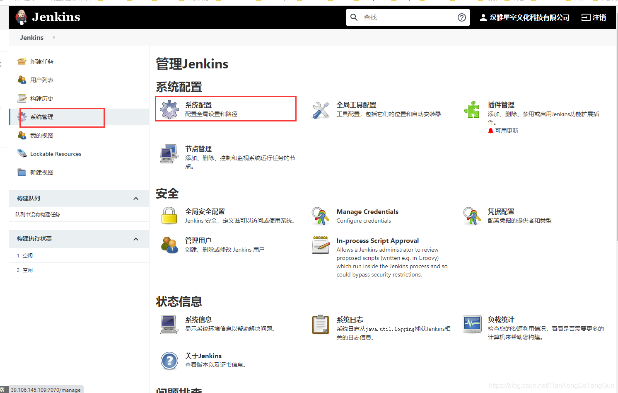618x393 pixels.
Task: Click In-process Script Approval notepad icon
Action: pyautogui.click(x=321, y=245)
